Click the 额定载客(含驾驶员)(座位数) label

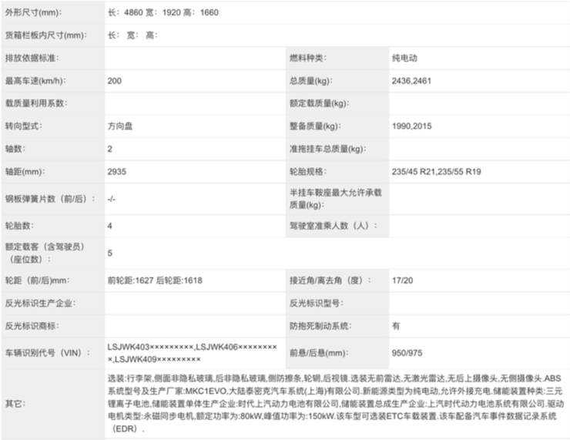(45, 253)
